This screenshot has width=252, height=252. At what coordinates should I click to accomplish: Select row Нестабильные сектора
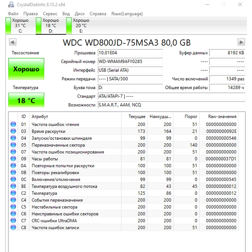(x=123, y=207)
